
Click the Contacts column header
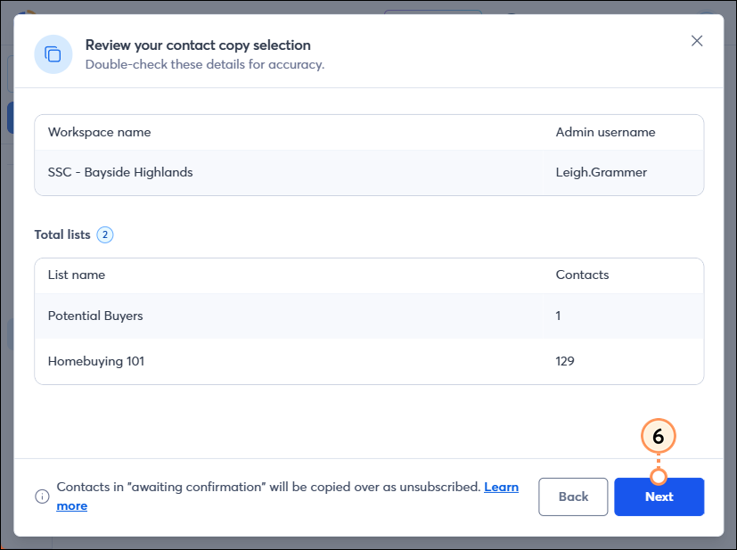pos(582,275)
